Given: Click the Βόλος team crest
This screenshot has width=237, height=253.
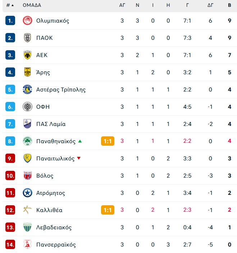Looking at the screenshot, I should pos(27,175).
